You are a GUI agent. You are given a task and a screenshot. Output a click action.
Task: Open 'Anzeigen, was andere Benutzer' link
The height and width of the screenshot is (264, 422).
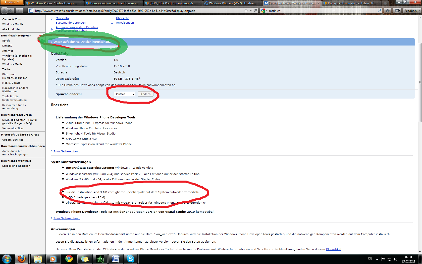click(x=77, y=27)
